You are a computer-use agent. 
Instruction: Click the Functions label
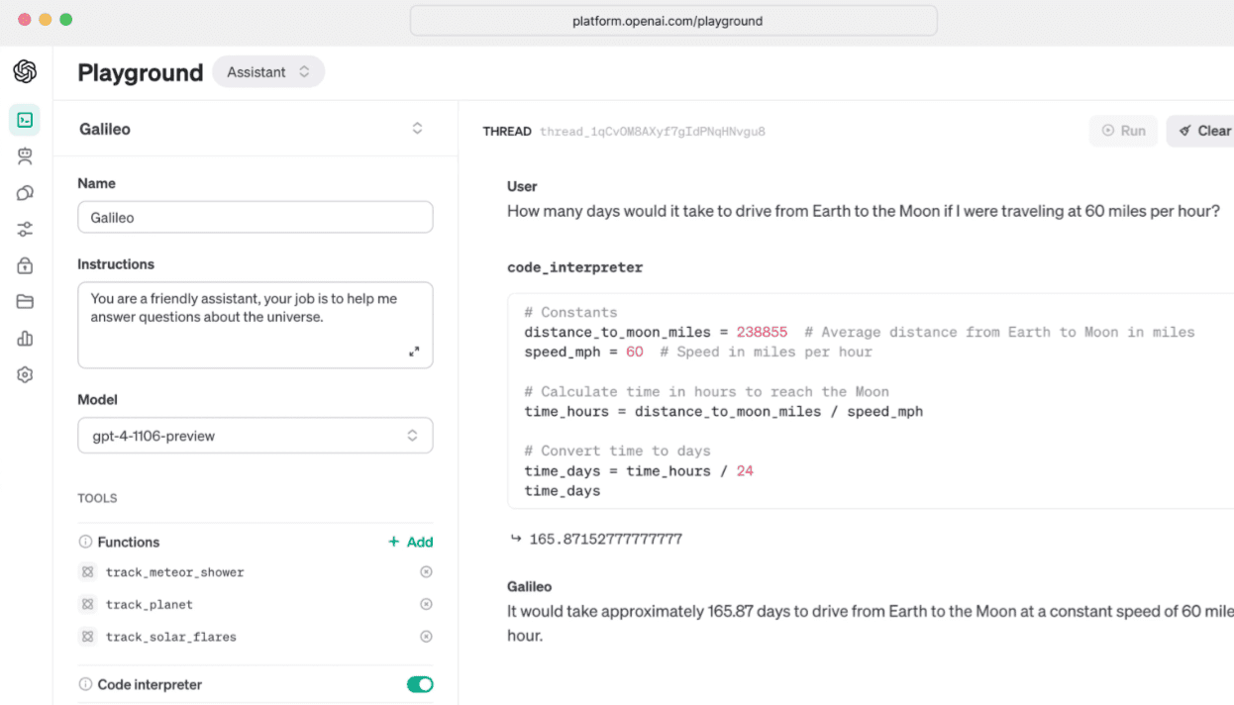click(x=129, y=543)
